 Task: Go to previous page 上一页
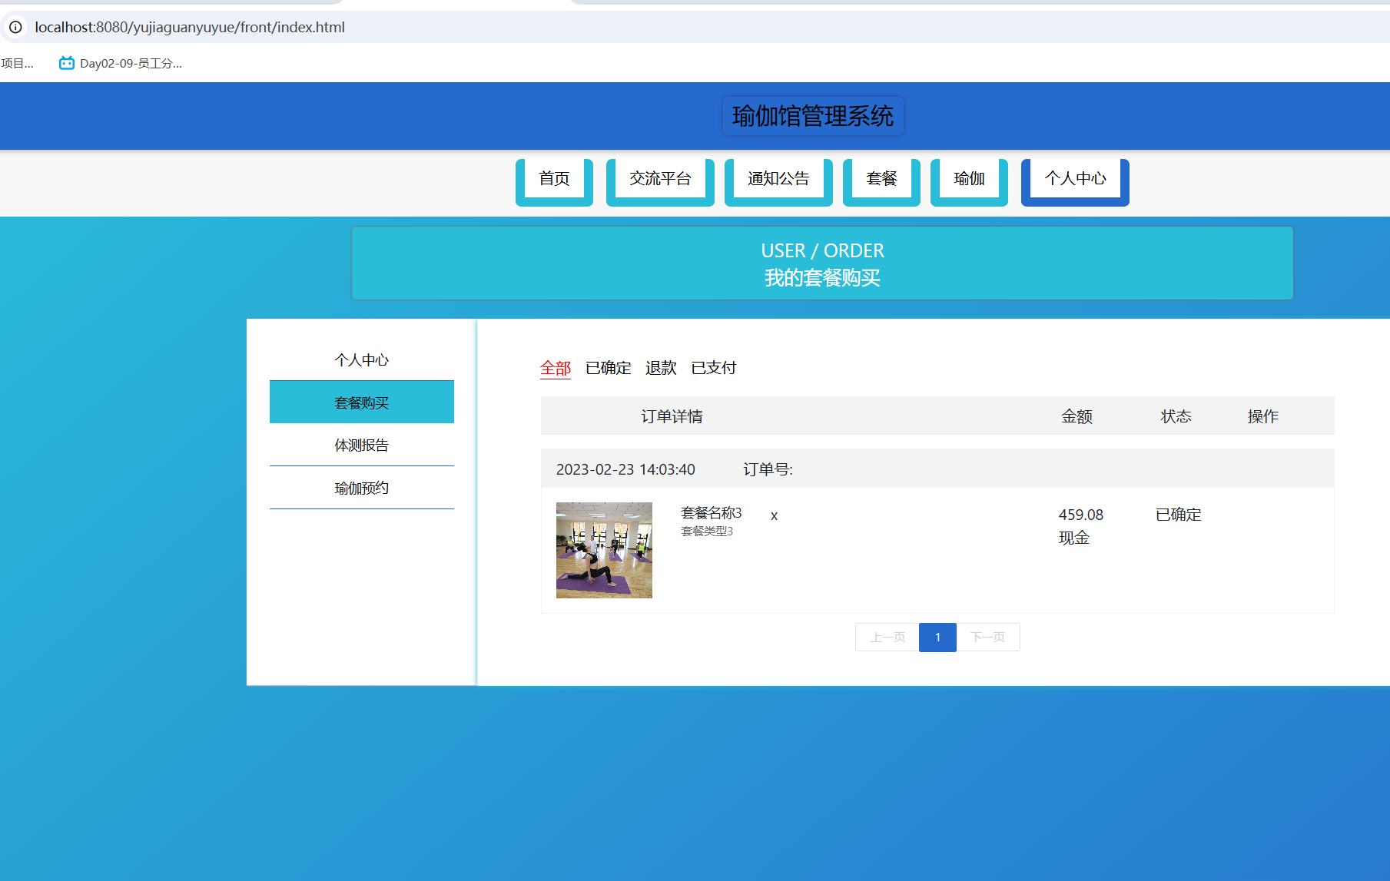(x=887, y=638)
